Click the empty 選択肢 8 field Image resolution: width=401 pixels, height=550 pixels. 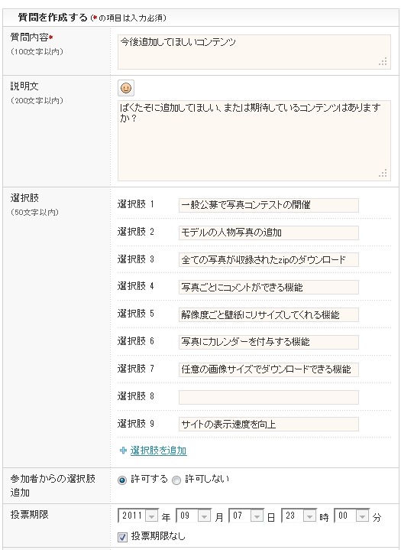(269, 397)
